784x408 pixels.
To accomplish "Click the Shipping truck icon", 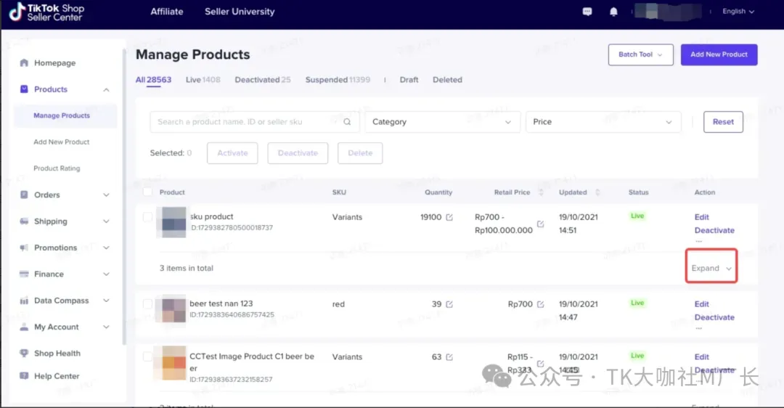I will coord(24,221).
